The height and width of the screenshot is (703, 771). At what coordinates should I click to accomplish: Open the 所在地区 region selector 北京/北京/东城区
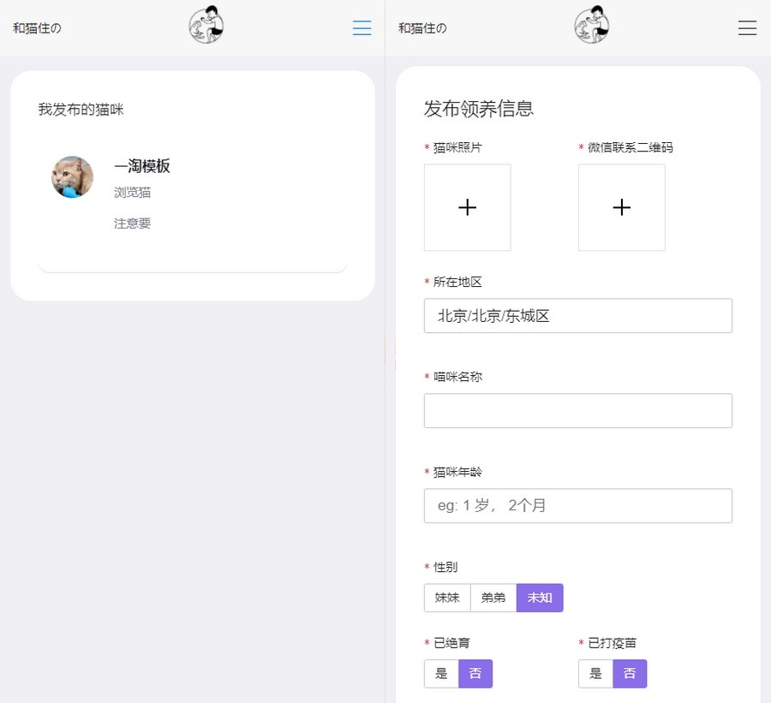tap(577, 316)
